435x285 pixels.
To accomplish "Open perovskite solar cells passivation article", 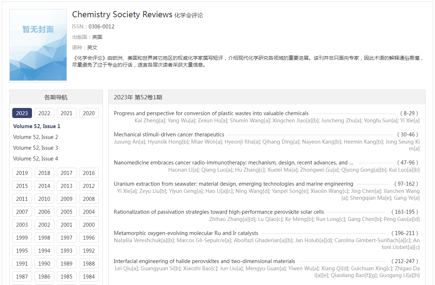I will pos(219,212).
